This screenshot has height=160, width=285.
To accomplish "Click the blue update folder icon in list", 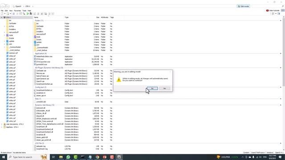I will coord(35,42).
